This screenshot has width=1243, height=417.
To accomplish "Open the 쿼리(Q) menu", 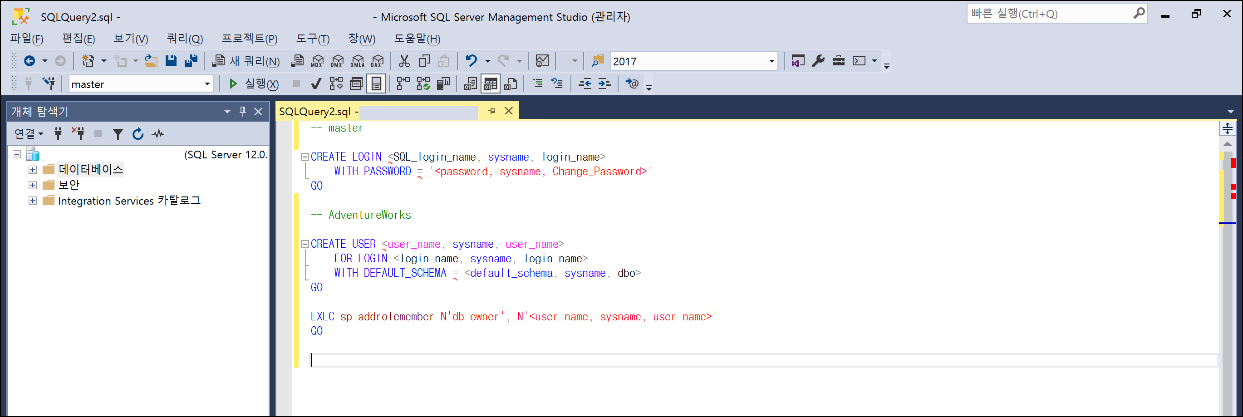I will [x=184, y=39].
